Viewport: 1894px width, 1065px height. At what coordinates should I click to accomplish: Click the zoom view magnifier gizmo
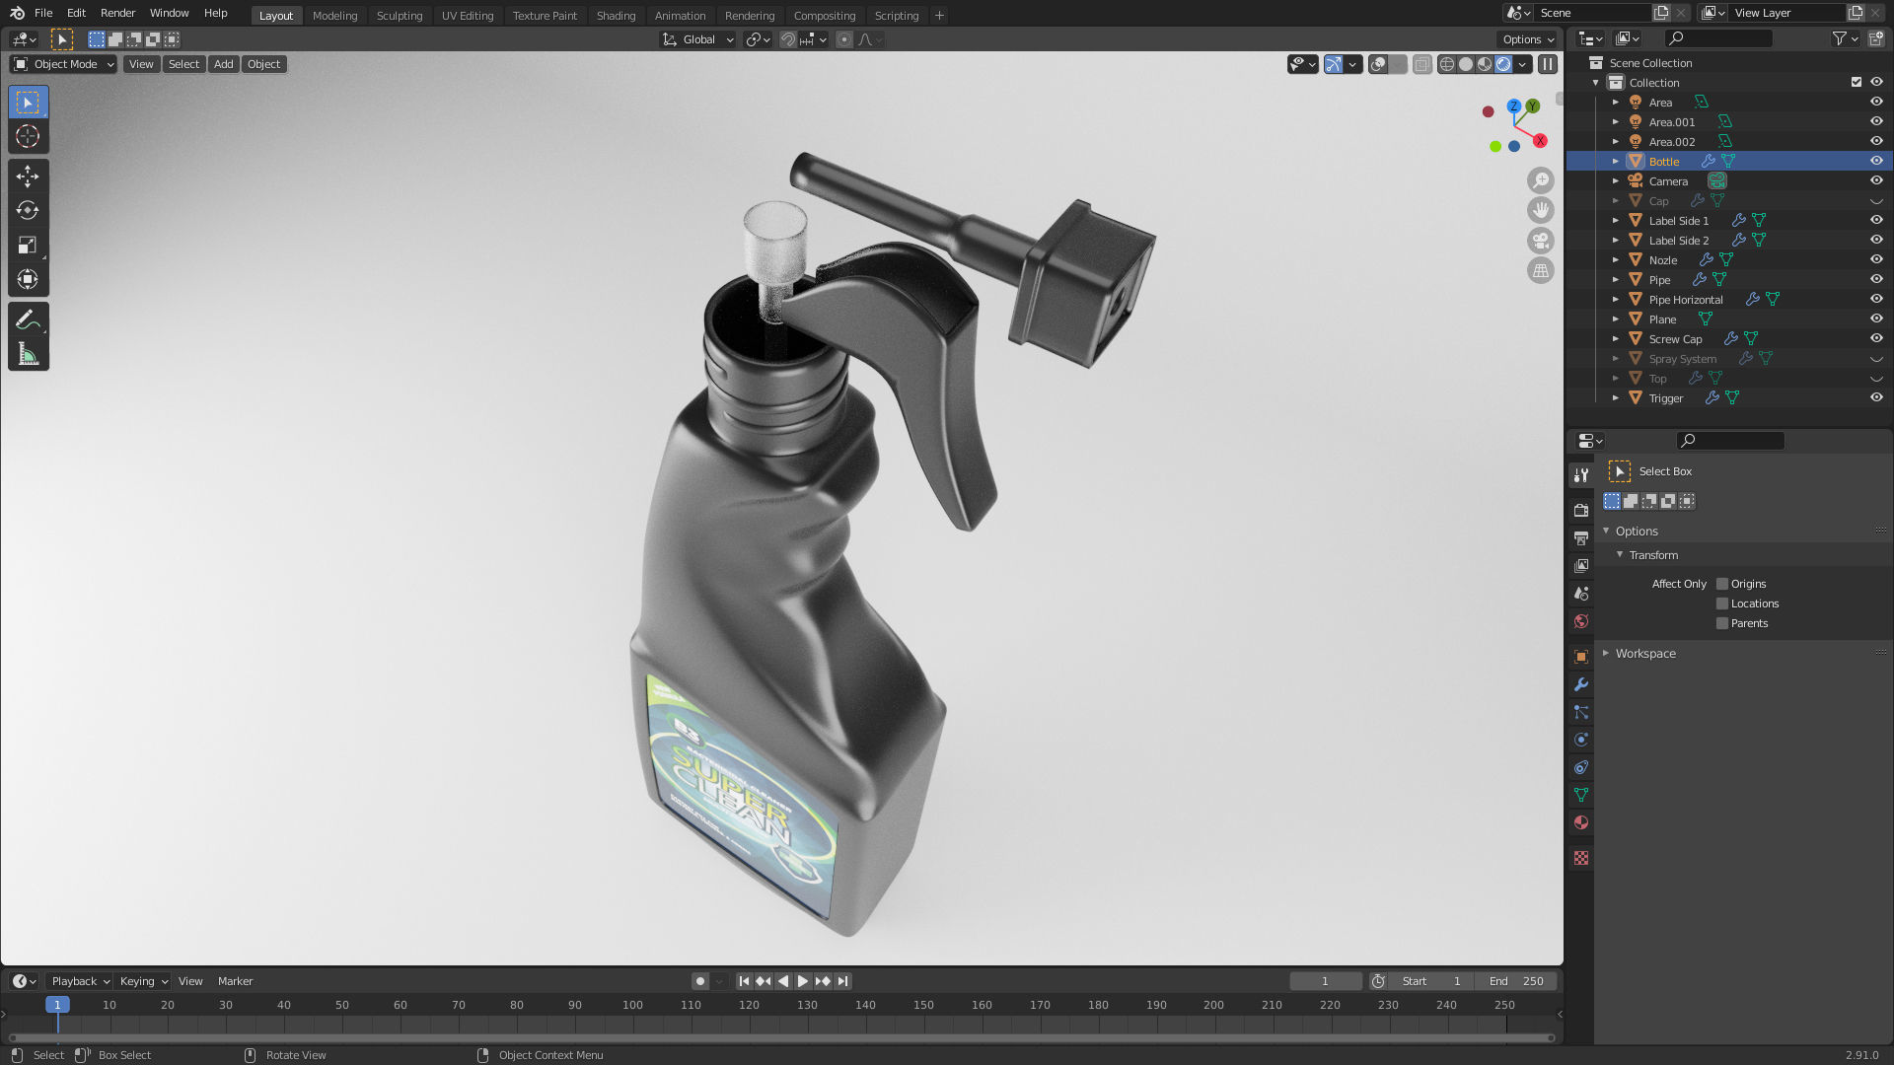point(1540,180)
